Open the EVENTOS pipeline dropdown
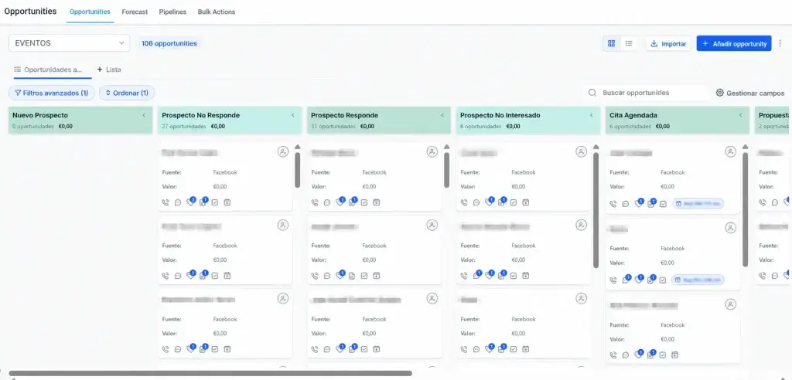 tap(69, 43)
